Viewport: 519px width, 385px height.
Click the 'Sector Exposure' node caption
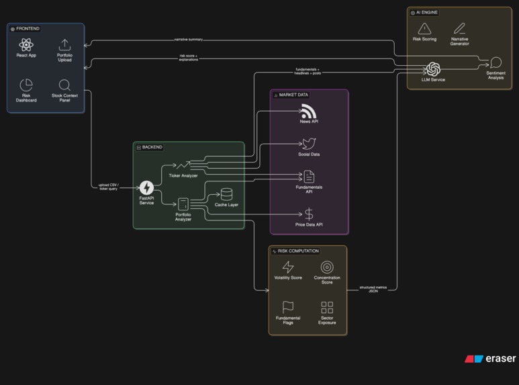(x=327, y=320)
